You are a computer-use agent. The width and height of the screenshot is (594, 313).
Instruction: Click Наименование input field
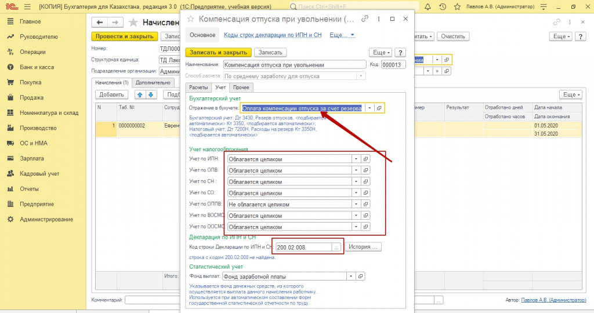coord(295,65)
